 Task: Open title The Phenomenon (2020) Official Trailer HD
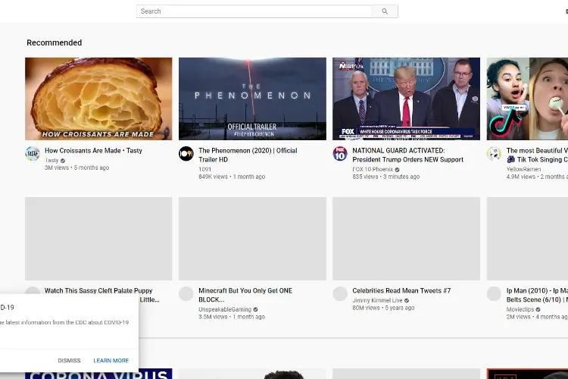click(x=248, y=155)
